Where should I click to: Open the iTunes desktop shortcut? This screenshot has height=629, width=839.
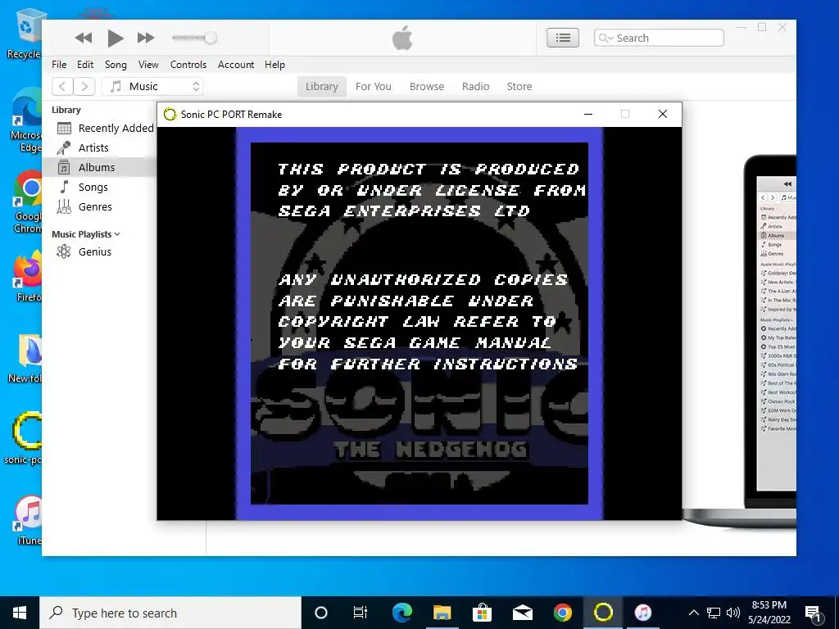(28, 520)
